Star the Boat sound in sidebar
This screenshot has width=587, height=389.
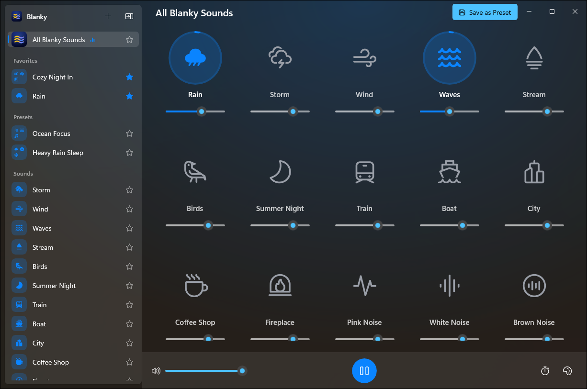point(129,324)
